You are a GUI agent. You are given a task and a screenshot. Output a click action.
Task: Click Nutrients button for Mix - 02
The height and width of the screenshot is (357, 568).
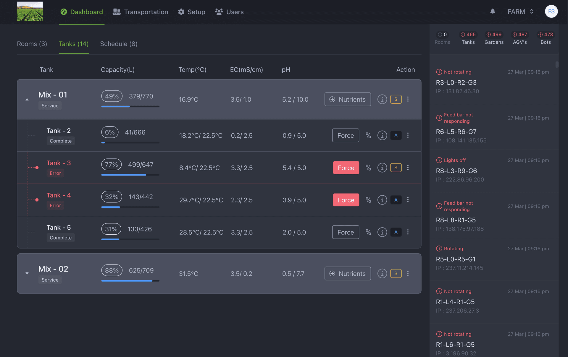pos(348,274)
